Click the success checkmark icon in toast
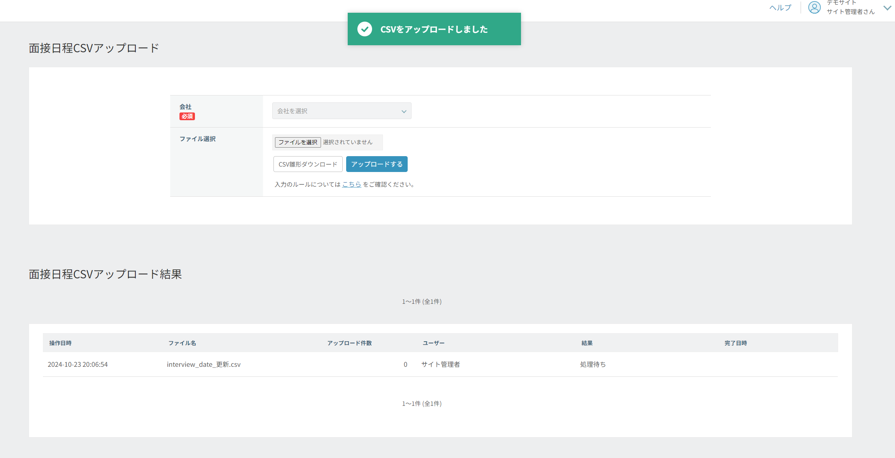Viewport: 895px width, 458px height. click(x=364, y=29)
